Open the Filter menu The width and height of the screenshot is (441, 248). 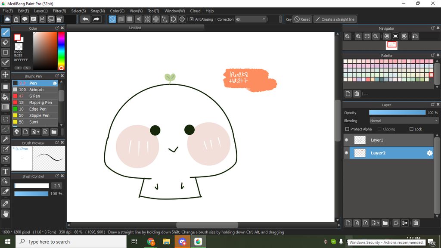pos(59,11)
